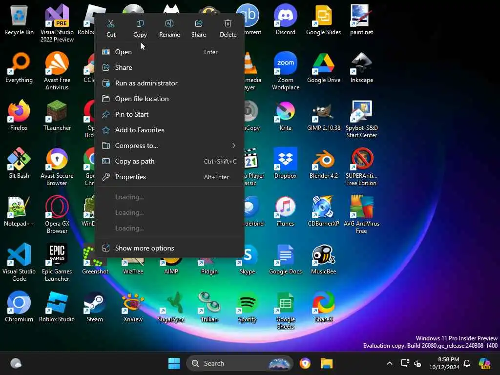The height and width of the screenshot is (375, 500).
Task: Open notifications bell in taskbar
Action: (x=467, y=363)
